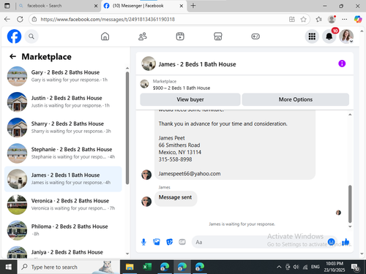Open Gary - 2 Beds 2 Baths House chat
The image size is (366, 274).
tap(64, 76)
